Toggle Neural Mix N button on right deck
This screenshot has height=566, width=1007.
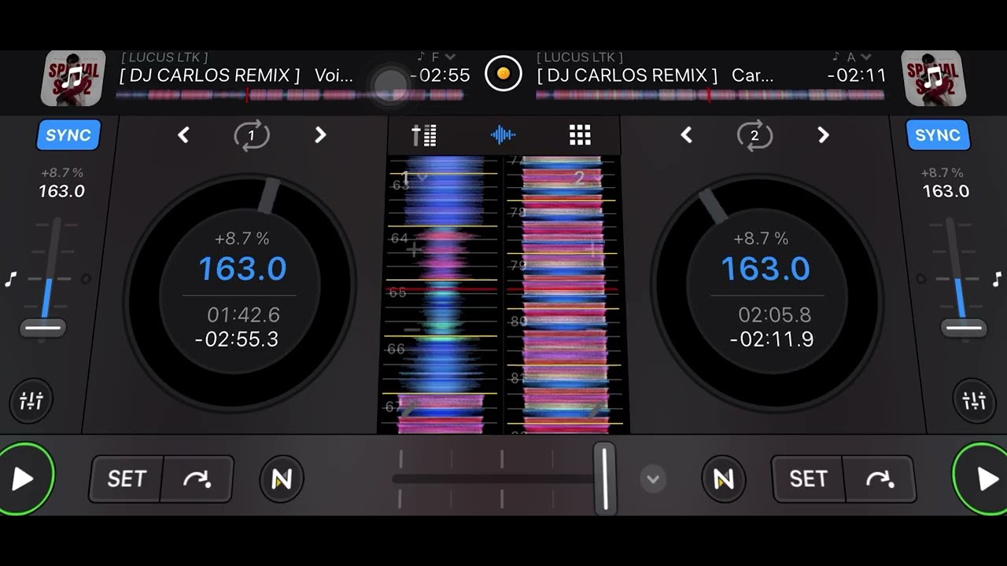724,478
